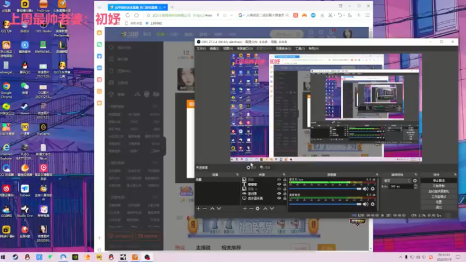Open address bar dropdown chevron in browser
466x262 pixels.
click(x=231, y=15)
